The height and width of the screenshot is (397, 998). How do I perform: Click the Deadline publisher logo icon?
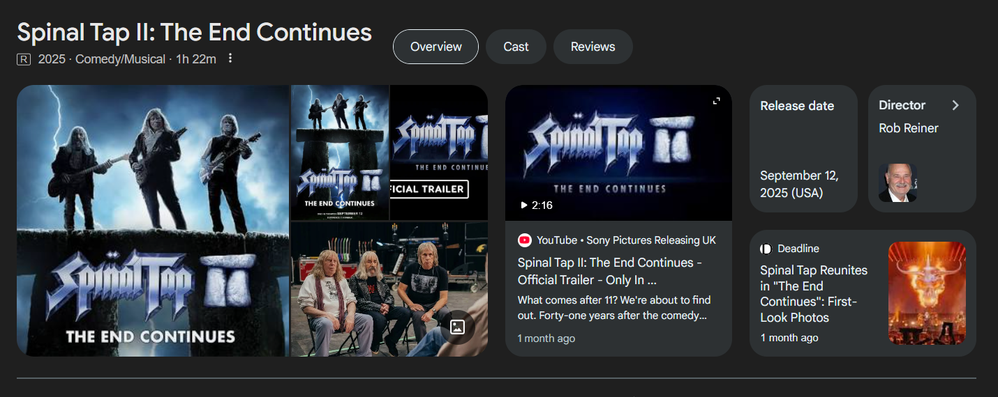[x=766, y=249]
